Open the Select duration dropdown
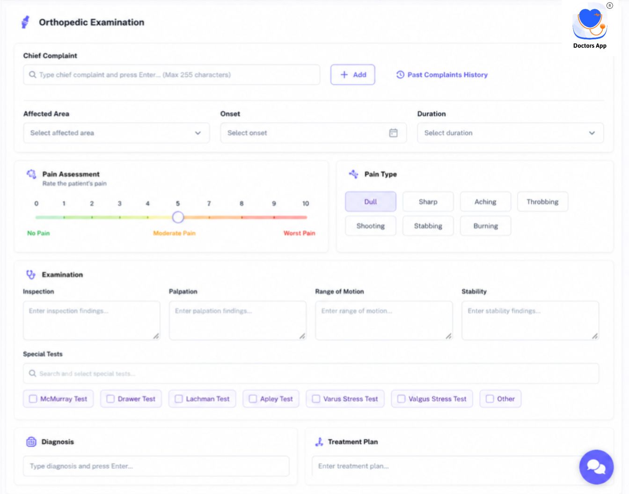 pos(511,133)
